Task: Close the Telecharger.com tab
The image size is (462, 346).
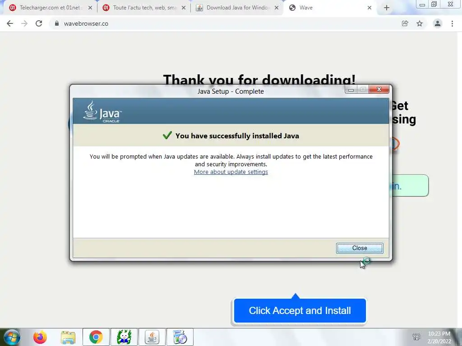Action: point(90,8)
